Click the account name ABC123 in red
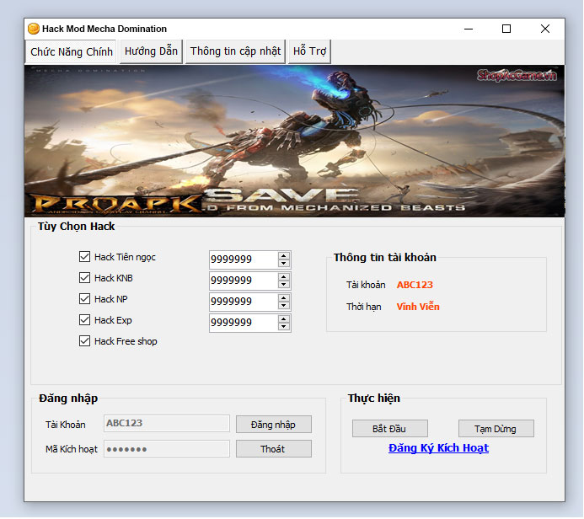 pos(415,285)
